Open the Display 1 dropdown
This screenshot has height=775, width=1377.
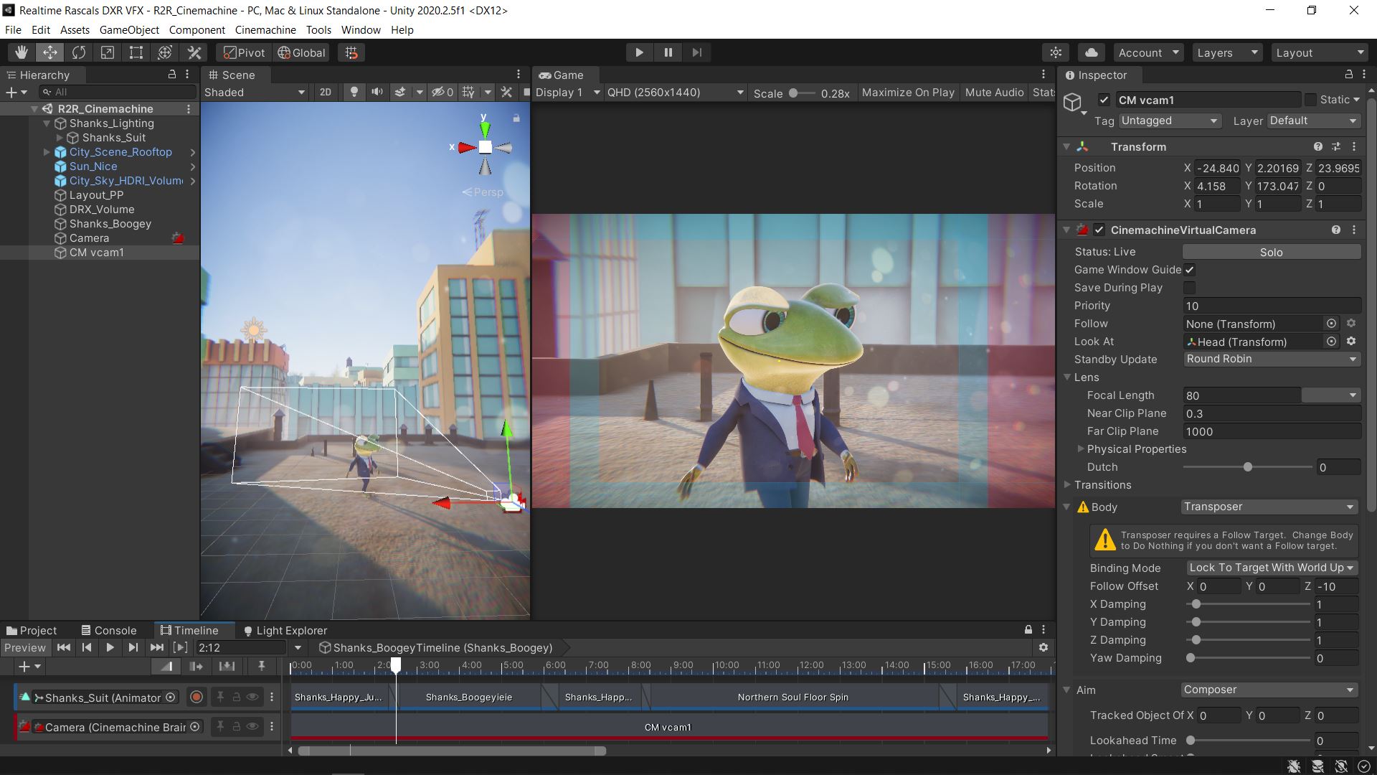(567, 92)
